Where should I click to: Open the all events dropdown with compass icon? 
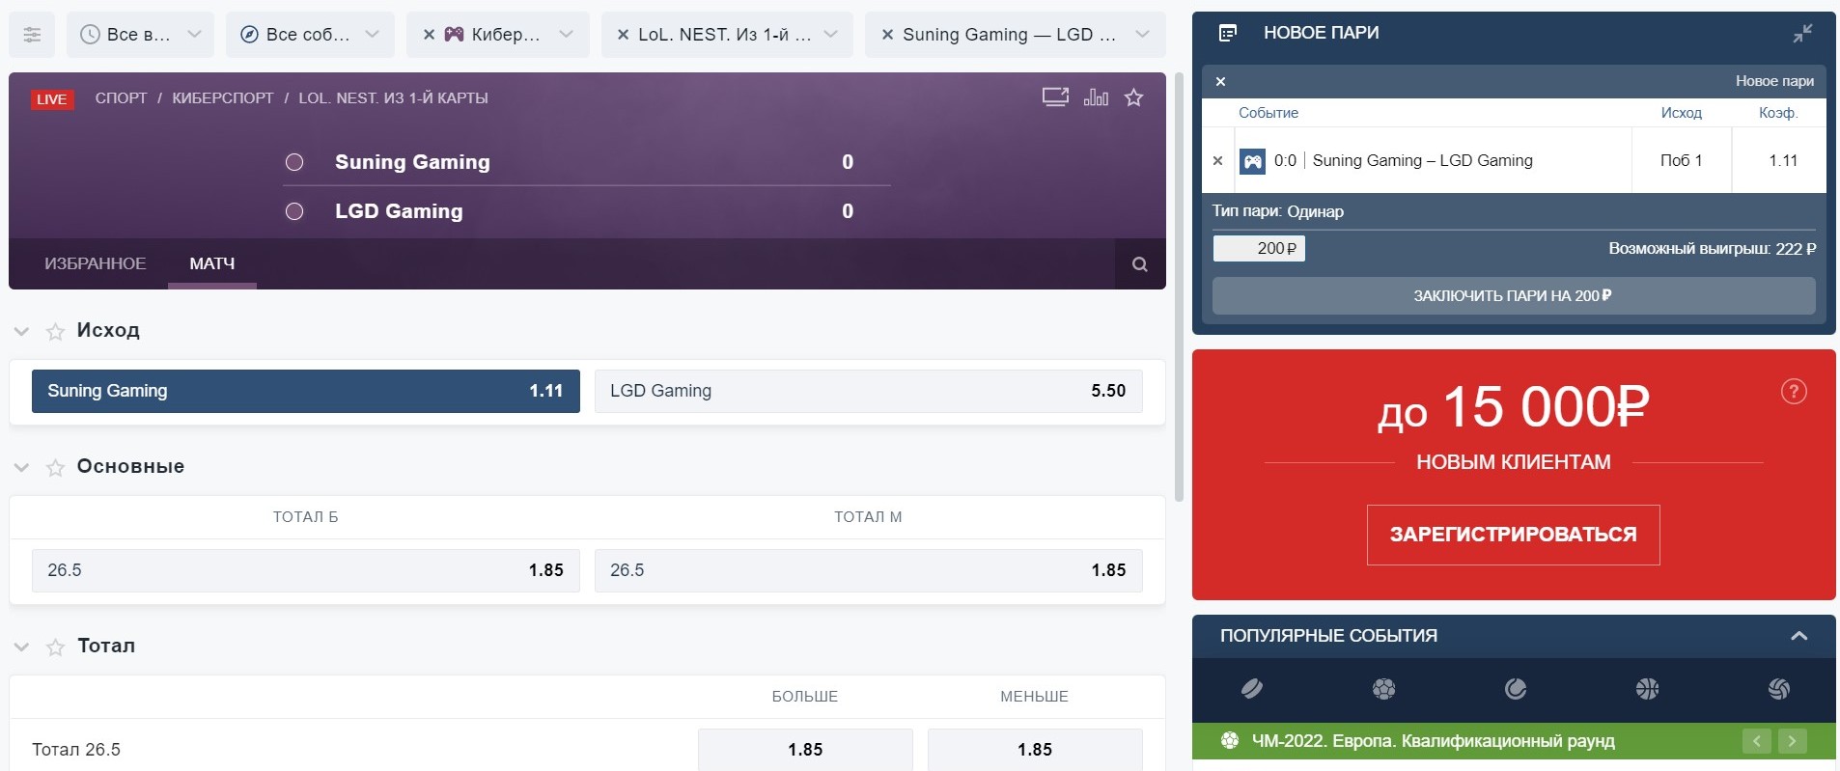click(x=310, y=35)
